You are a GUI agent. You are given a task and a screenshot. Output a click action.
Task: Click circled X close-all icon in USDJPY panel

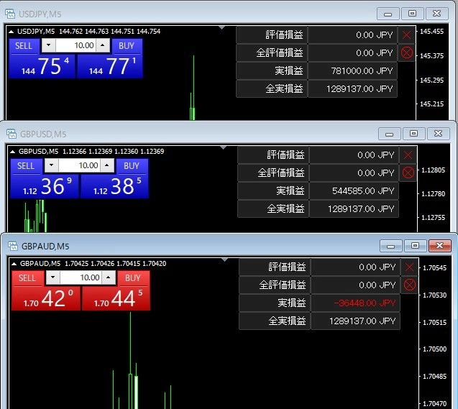point(407,53)
